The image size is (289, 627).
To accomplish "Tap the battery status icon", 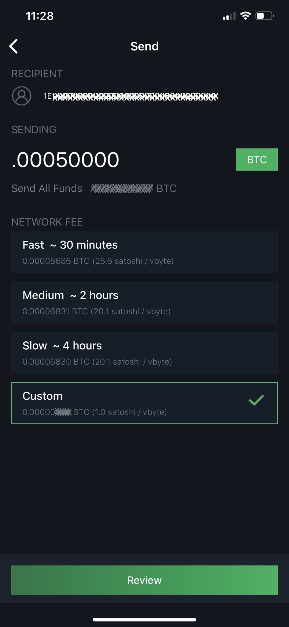I will coord(265,16).
